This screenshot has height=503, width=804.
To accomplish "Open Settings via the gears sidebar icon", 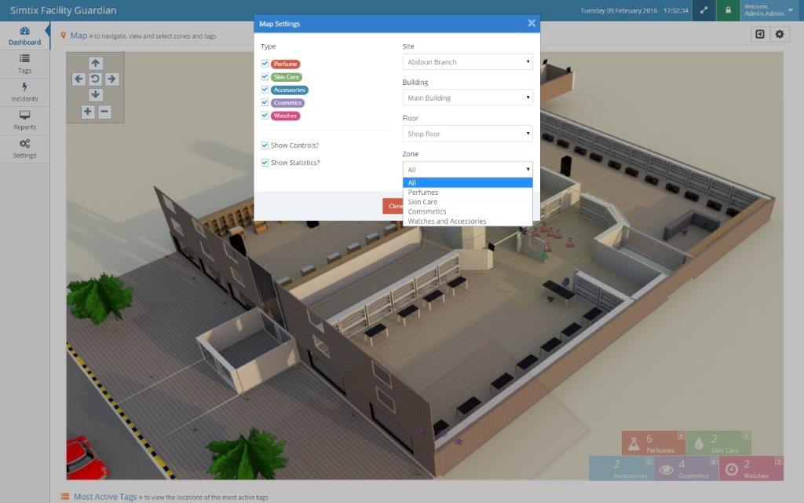I will coord(24,149).
